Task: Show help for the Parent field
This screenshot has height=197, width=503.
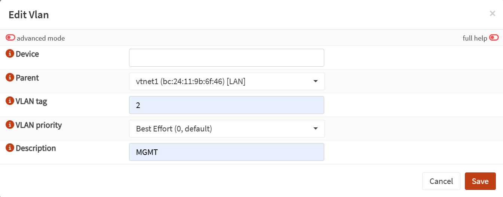Action: tap(10, 78)
